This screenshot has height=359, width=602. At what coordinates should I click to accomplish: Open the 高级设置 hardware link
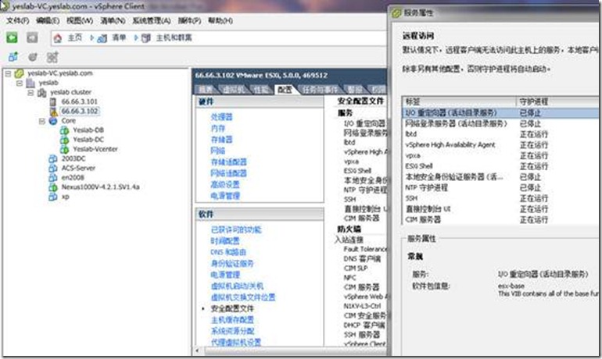click(x=225, y=185)
